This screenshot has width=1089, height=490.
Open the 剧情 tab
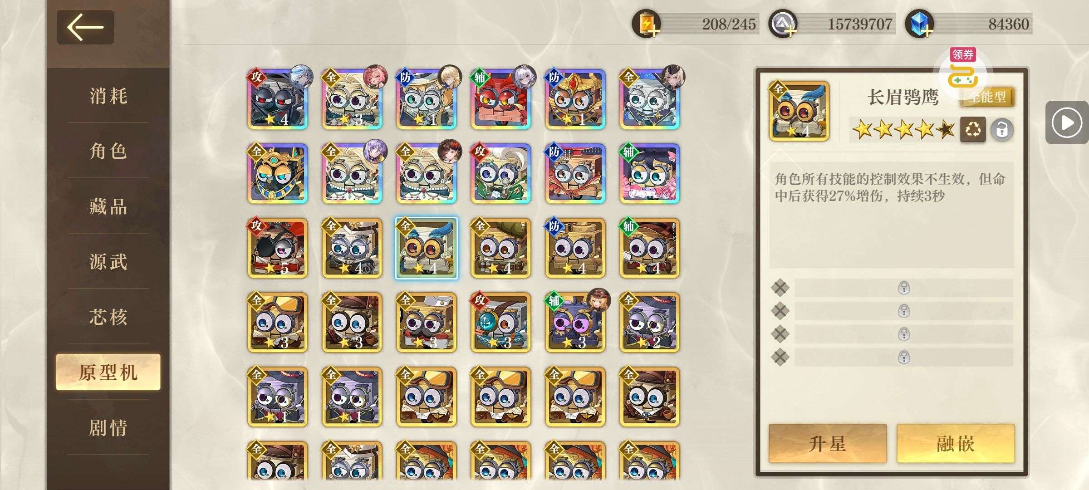coord(108,427)
